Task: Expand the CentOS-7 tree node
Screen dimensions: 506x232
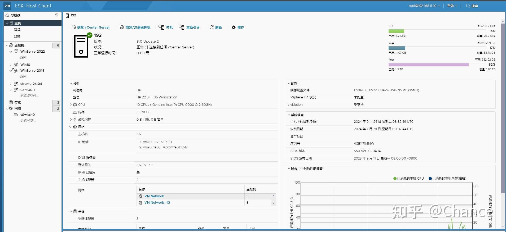Action: [11, 90]
